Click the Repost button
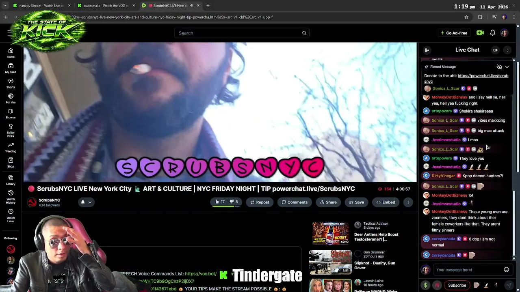 260,202
